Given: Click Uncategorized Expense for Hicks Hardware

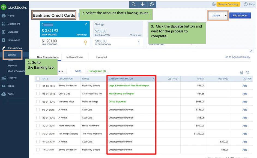Looking at the screenshot, I should pos(121,126).
